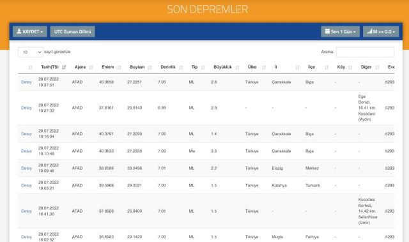The height and width of the screenshot is (242, 409).
Task: Open the 10 records-per-page selector
Action: pos(31,52)
